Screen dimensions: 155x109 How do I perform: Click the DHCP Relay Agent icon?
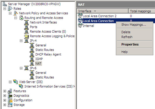(x=32, y=54)
